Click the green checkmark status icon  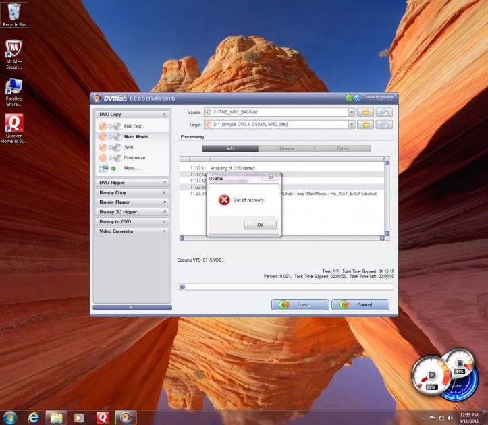[349, 98]
